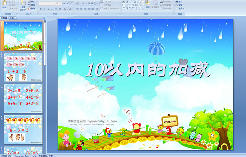This screenshot has width=246, height=157.
Task: Click "Mountain Top" theme name in status bar
Action: pos(22,156)
